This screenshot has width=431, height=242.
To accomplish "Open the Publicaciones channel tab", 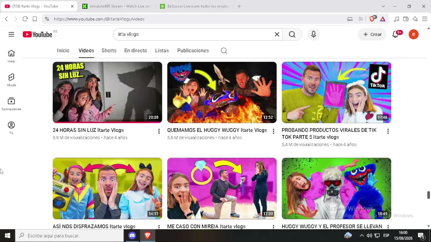I will tap(193, 50).
